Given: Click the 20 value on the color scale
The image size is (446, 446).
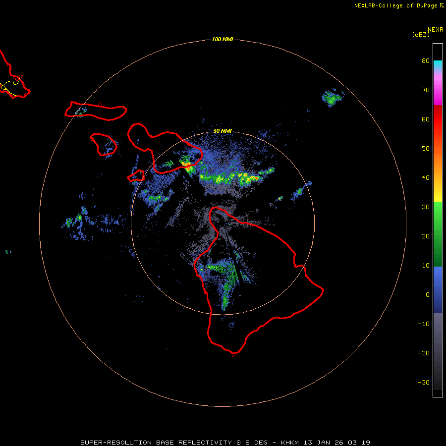Looking at the screenshot, I should tap(426, 236).
